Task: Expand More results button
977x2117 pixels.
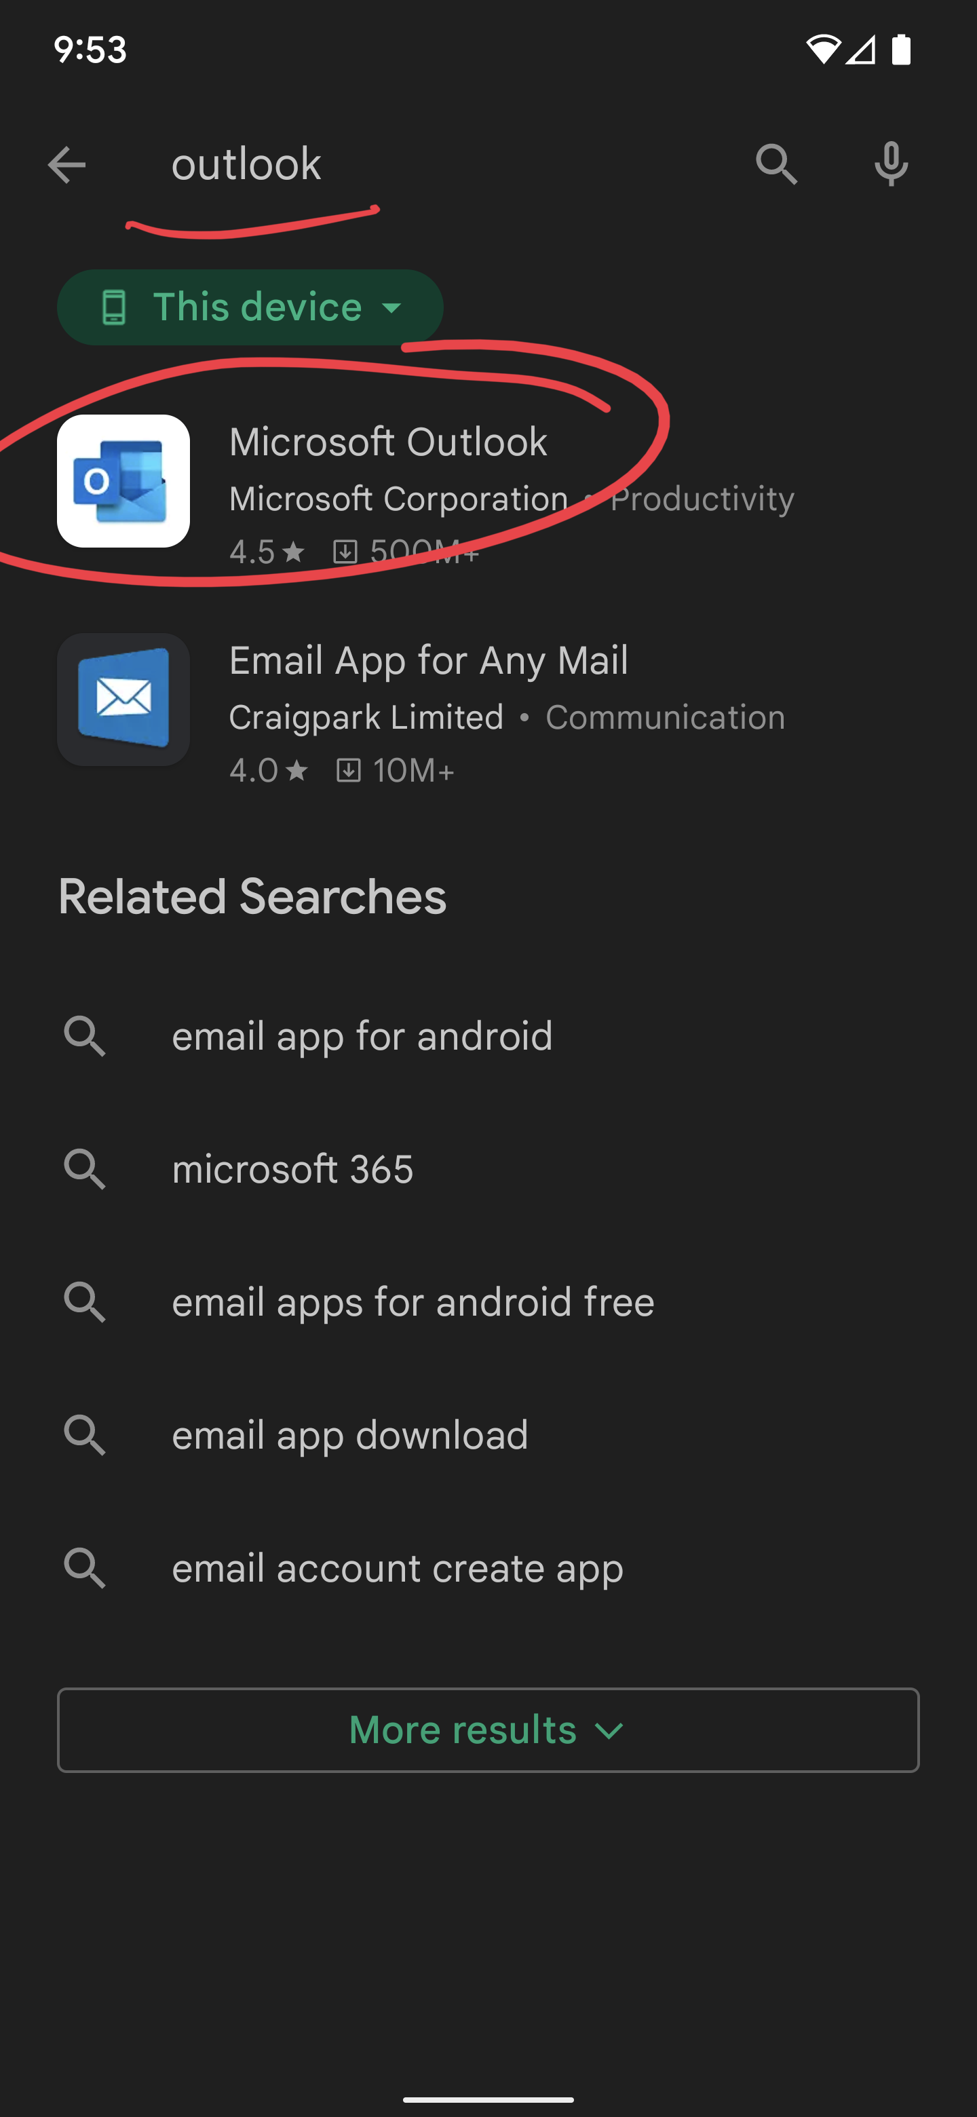Action: pos(488,1730)
